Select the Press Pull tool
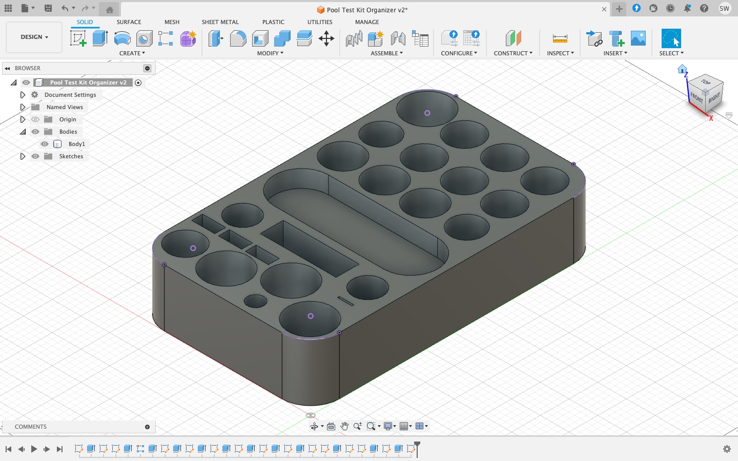The height and width of the screenshot is (461, 738). pyautogui.click(x=216, y=38)
